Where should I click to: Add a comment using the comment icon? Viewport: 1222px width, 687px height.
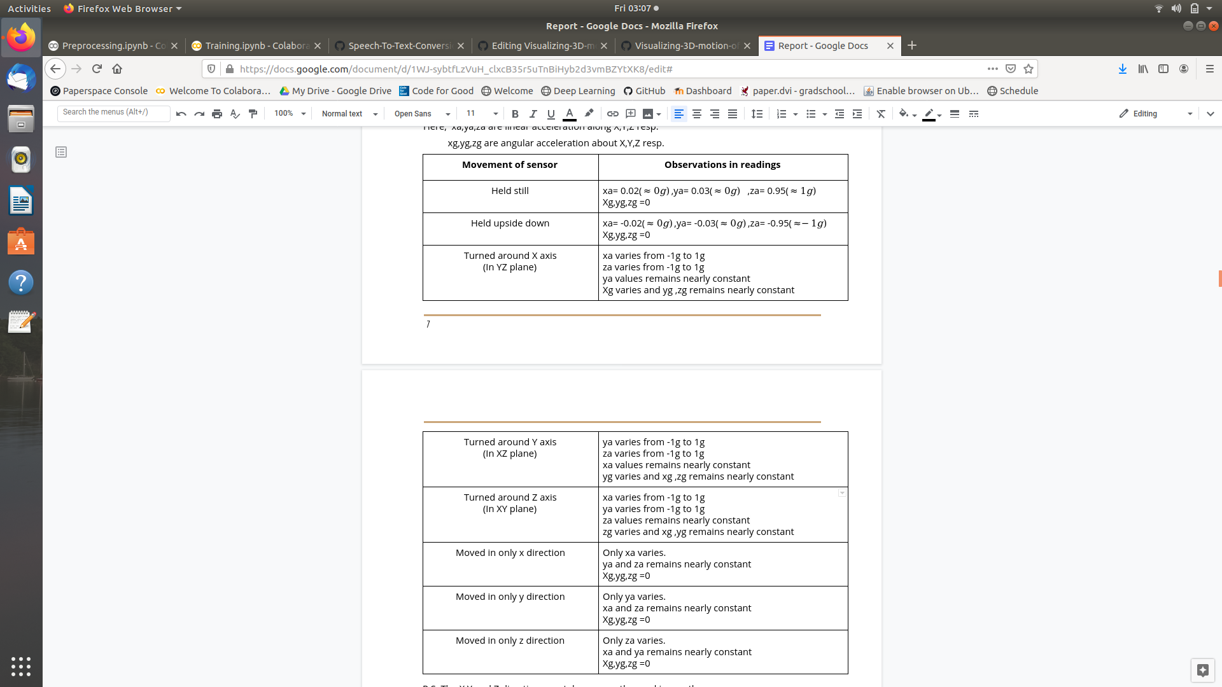630,114
